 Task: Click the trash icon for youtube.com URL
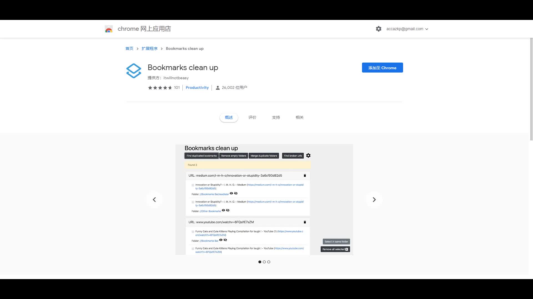pyautogui.click(x=305, y=222)
